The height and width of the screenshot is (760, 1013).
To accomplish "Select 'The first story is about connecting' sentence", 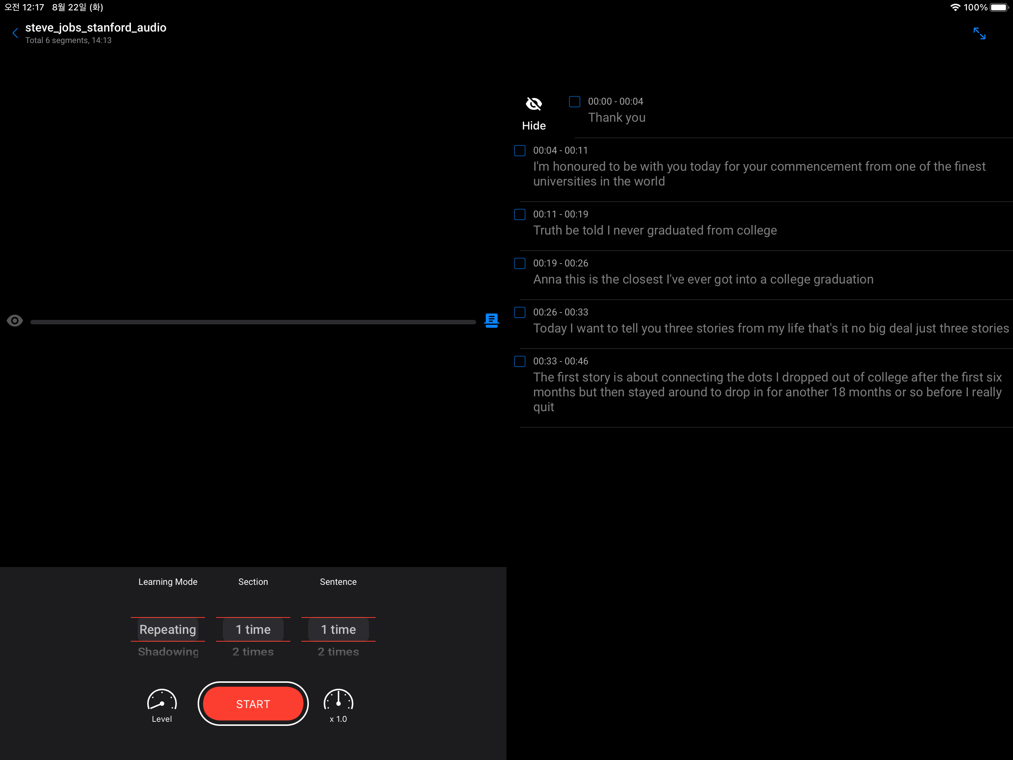I will pos(767,392).
